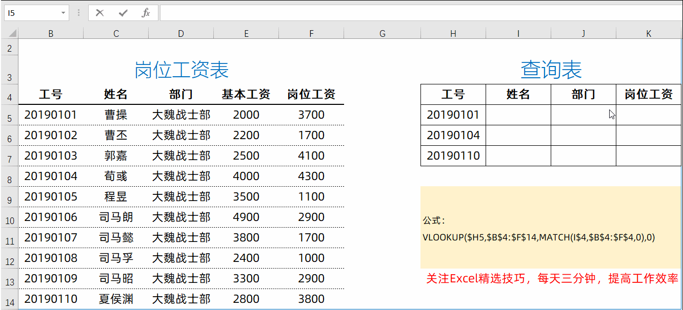This screenshot has width=683, height=310.
Task: Click into the formula bar input area
Action: point(420,13)
